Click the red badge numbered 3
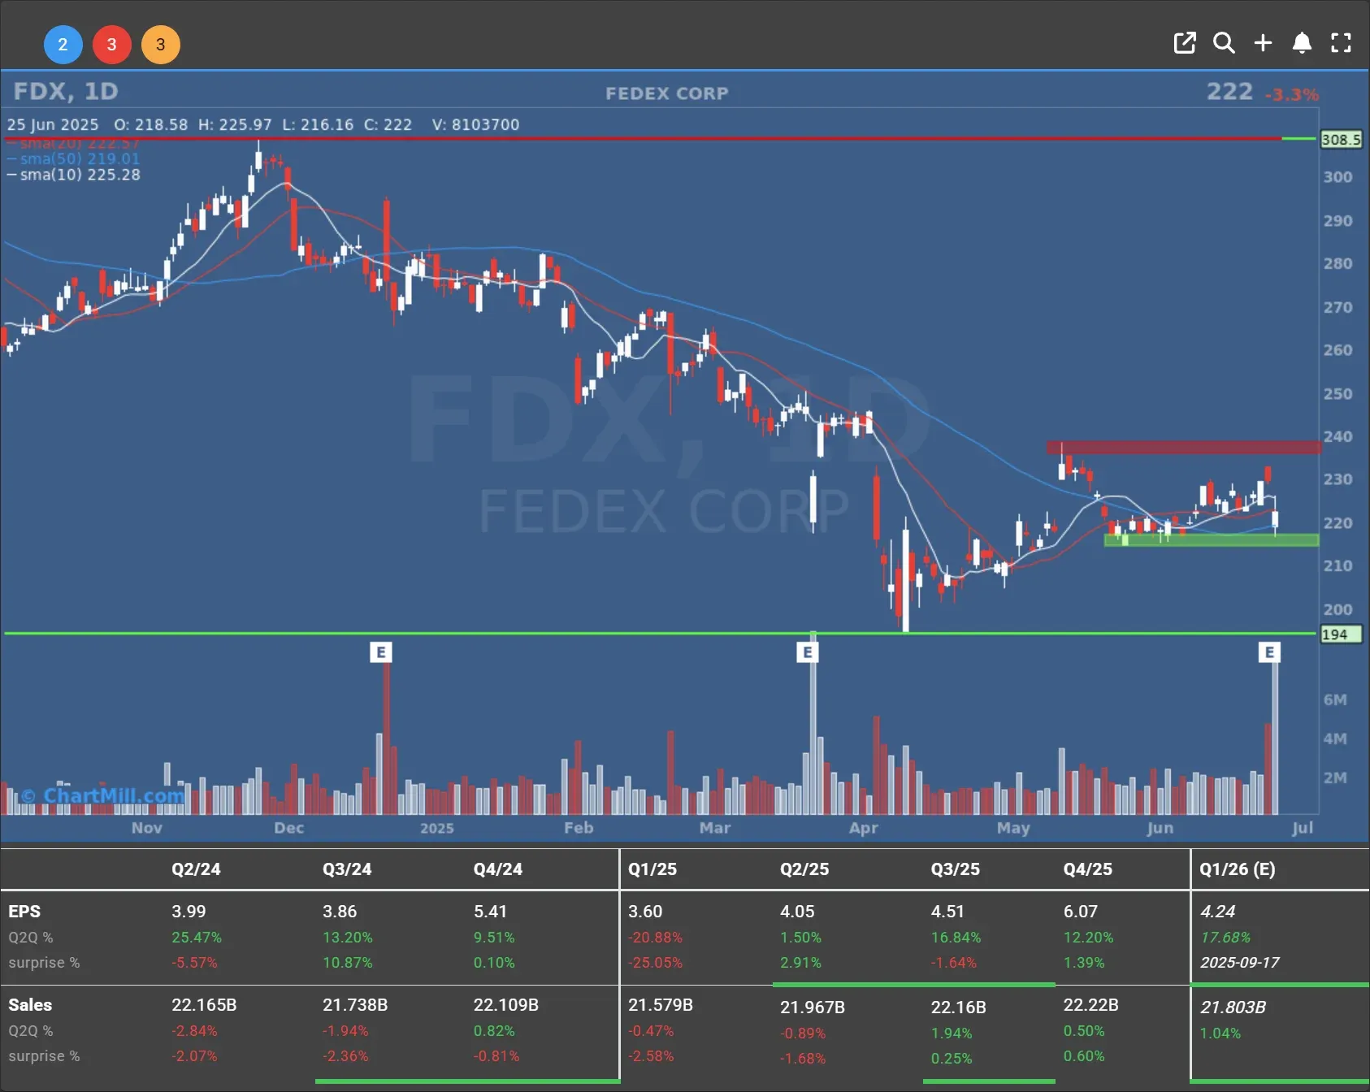Viewport: 1370px width, 1092px height. (112, 45)
